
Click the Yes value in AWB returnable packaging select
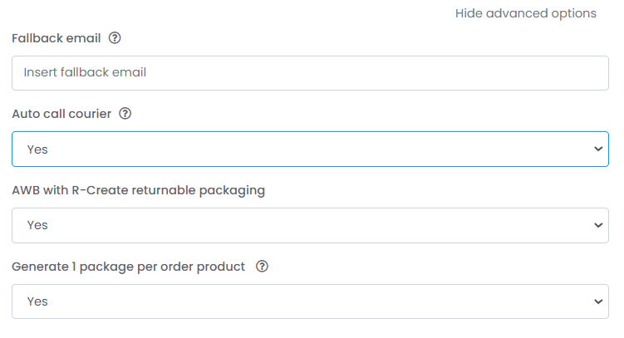tap(37, 225)
